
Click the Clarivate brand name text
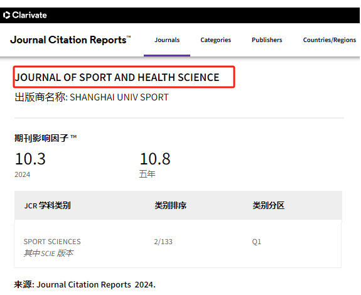(x=30, y=15)
